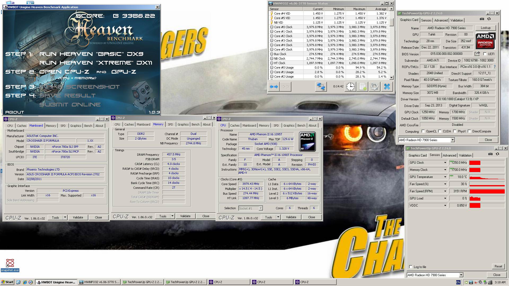The height and width of the screenshot is (286, 509).
Task: Expand GPU Clock sensor dropdown
Action: 445,163
